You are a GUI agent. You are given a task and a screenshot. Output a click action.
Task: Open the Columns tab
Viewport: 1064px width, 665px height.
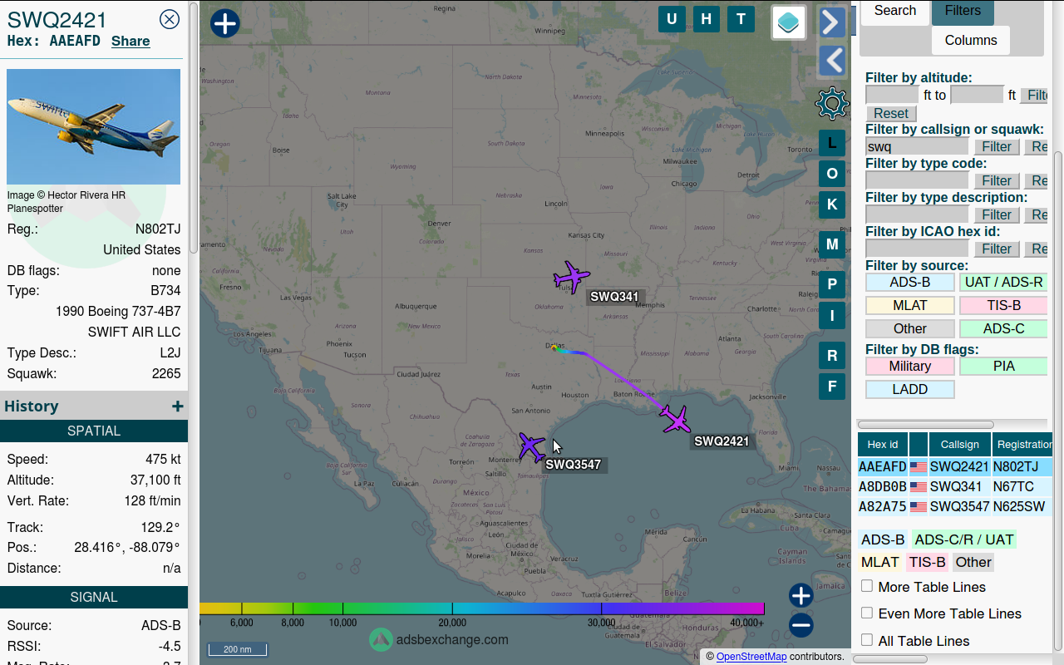[x=971, y=40]
